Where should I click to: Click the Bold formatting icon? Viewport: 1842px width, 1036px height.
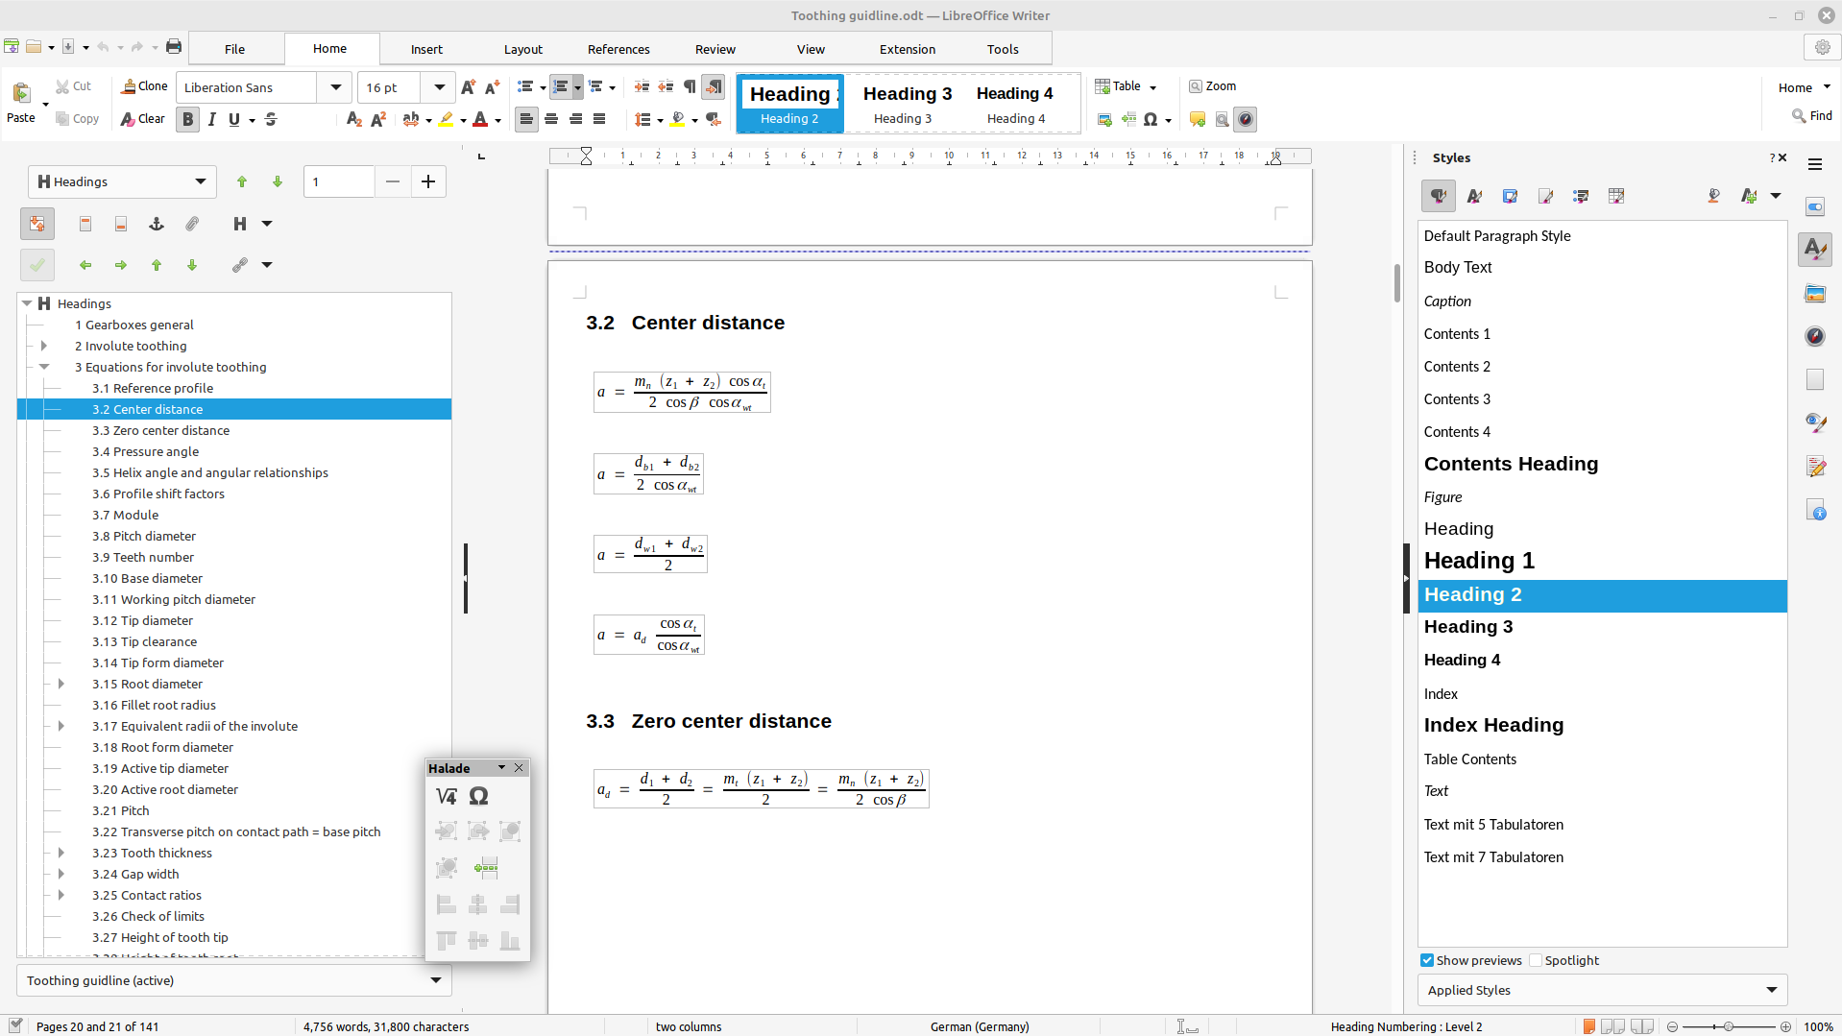pyautogui.click(x=188, y=119)
